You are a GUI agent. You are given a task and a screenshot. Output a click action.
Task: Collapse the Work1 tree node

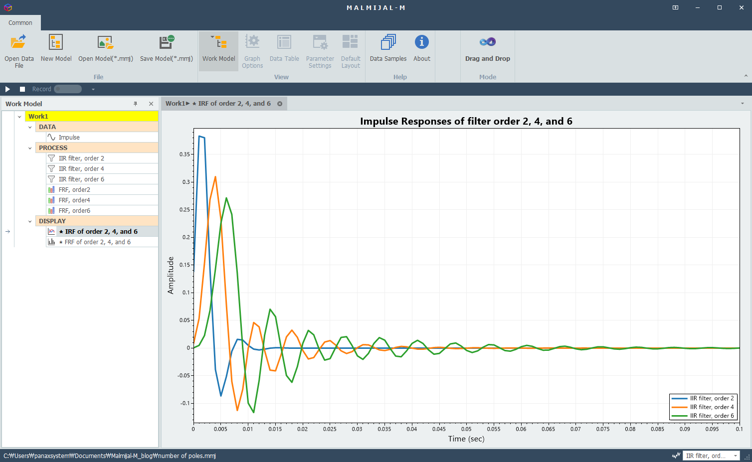(x=19, y=117)
